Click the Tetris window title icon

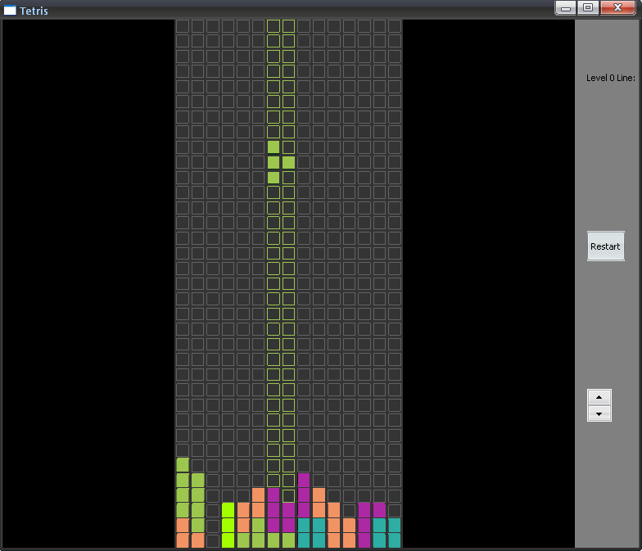[x=10, y=10]
